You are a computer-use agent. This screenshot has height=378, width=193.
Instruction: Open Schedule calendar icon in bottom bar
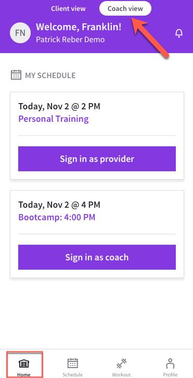(x=72, y=363)
